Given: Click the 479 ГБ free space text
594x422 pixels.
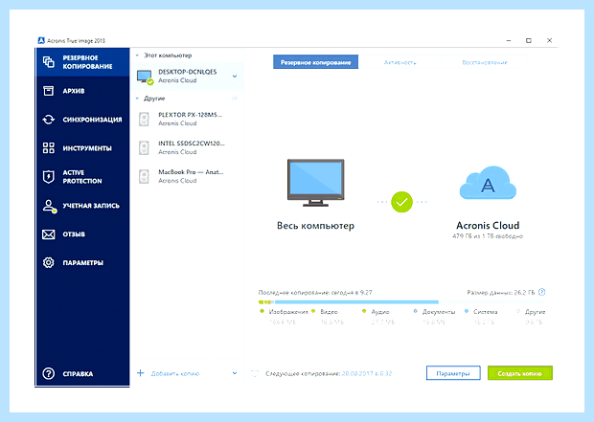Looking at the screenshot, I should pyautogui.click(x=488, y=236).
